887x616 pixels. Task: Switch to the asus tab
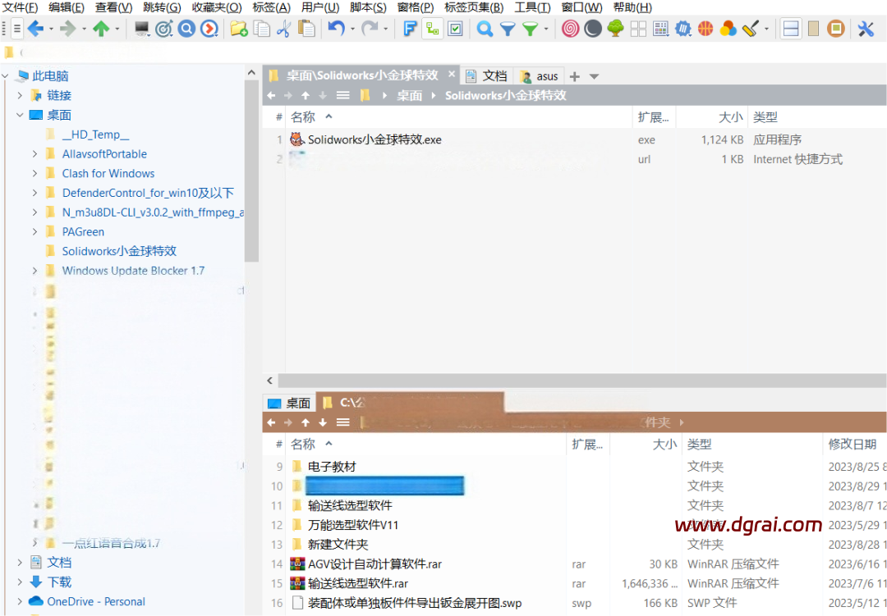[540, 76]
